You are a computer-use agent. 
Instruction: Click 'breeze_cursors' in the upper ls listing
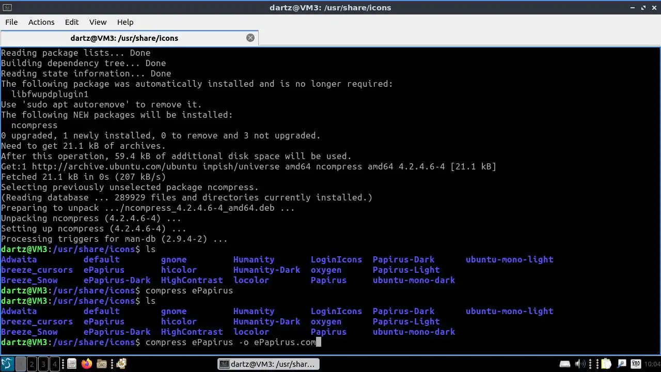click(x=37, y=270)
